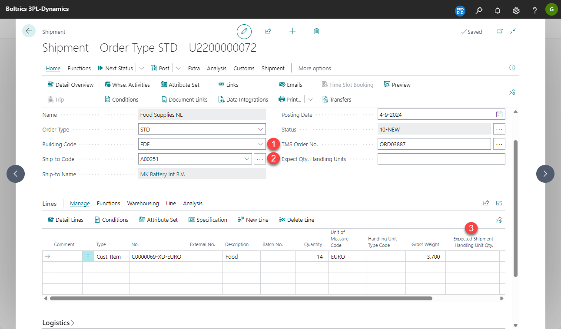The width and height of the screenshot is (561, 329).
Task: Click the pencil edit icon
Action: tap(244, 32)
